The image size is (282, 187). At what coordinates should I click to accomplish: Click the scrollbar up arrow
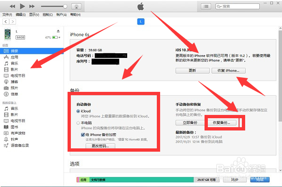(280, 28)
